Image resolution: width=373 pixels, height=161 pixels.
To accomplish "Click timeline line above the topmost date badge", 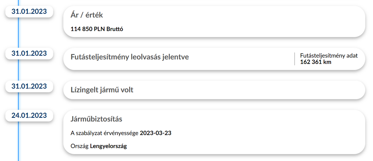I will click(18, 2).
